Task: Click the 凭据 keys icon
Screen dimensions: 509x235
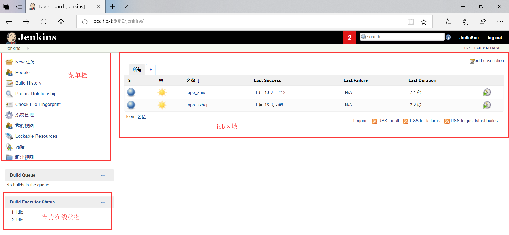Action: point(9,147)
